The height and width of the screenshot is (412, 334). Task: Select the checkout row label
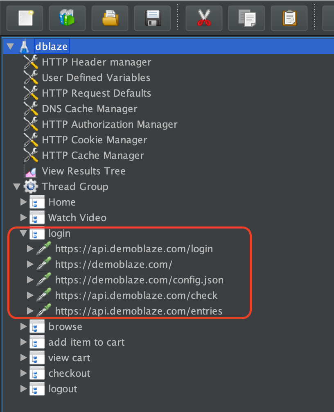(69, 373)
